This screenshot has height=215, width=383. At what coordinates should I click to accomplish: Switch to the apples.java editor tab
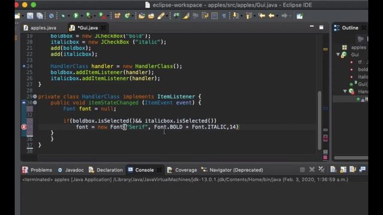click(x=40, y=28)
